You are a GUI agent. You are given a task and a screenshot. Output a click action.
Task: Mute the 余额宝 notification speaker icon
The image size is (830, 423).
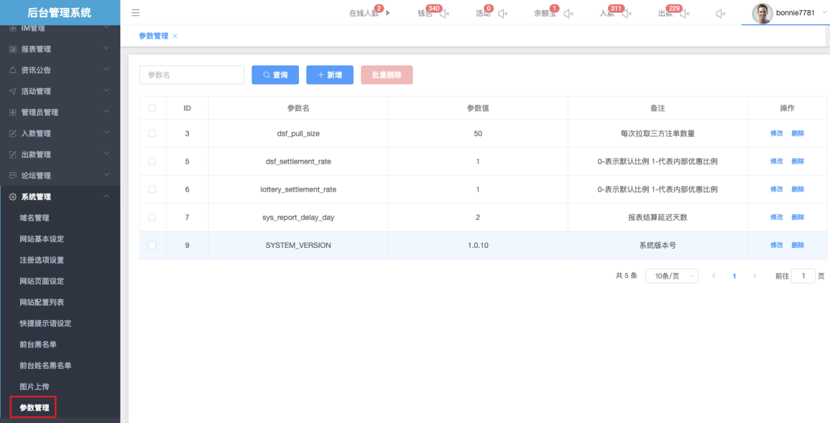568,13
